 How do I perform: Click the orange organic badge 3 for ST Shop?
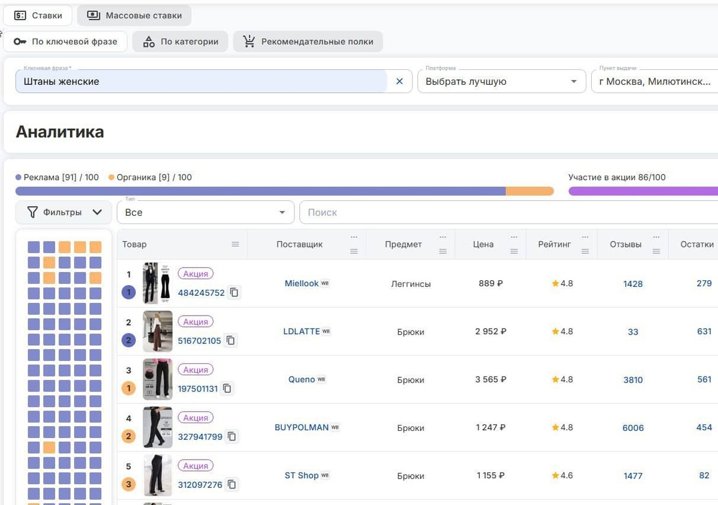click(x=129, y=485)
